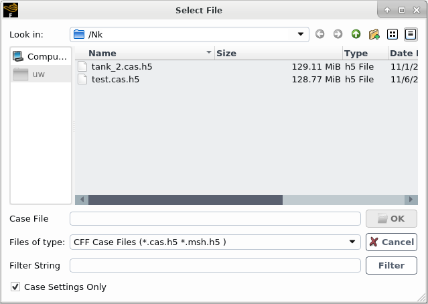Click the Filter button
Screen dimensions: 428x304
[391, 265]
